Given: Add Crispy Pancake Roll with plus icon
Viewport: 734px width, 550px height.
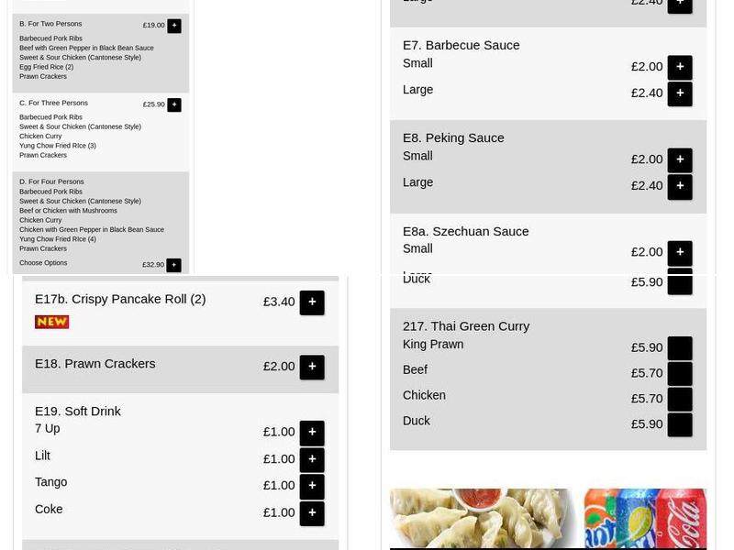Looking at the screenshot, I should point(312,302).
